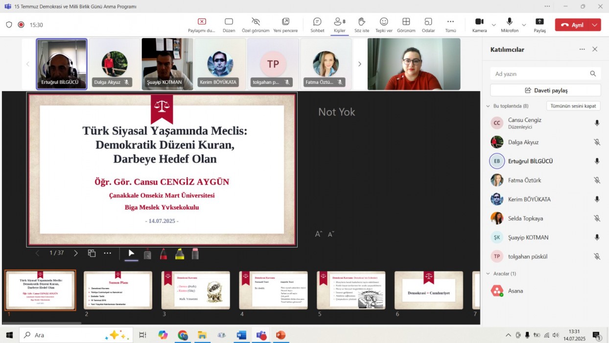Close the Katılımcılar panel
Viewport: 609px width, 343px height.
595,49
